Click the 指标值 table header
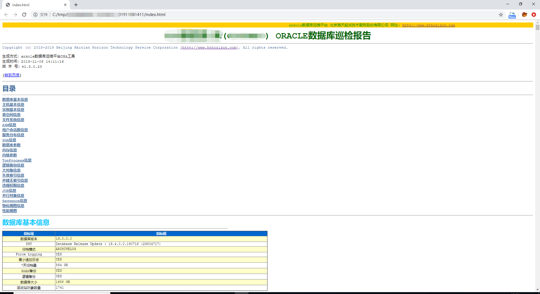This screenshot has height=294, width=540. tap(161, 234)
